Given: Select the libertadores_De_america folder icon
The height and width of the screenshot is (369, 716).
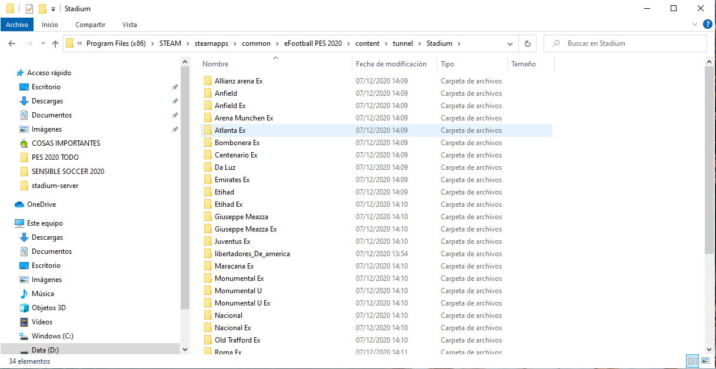Looking at the screenshot, I should (208, 254).
